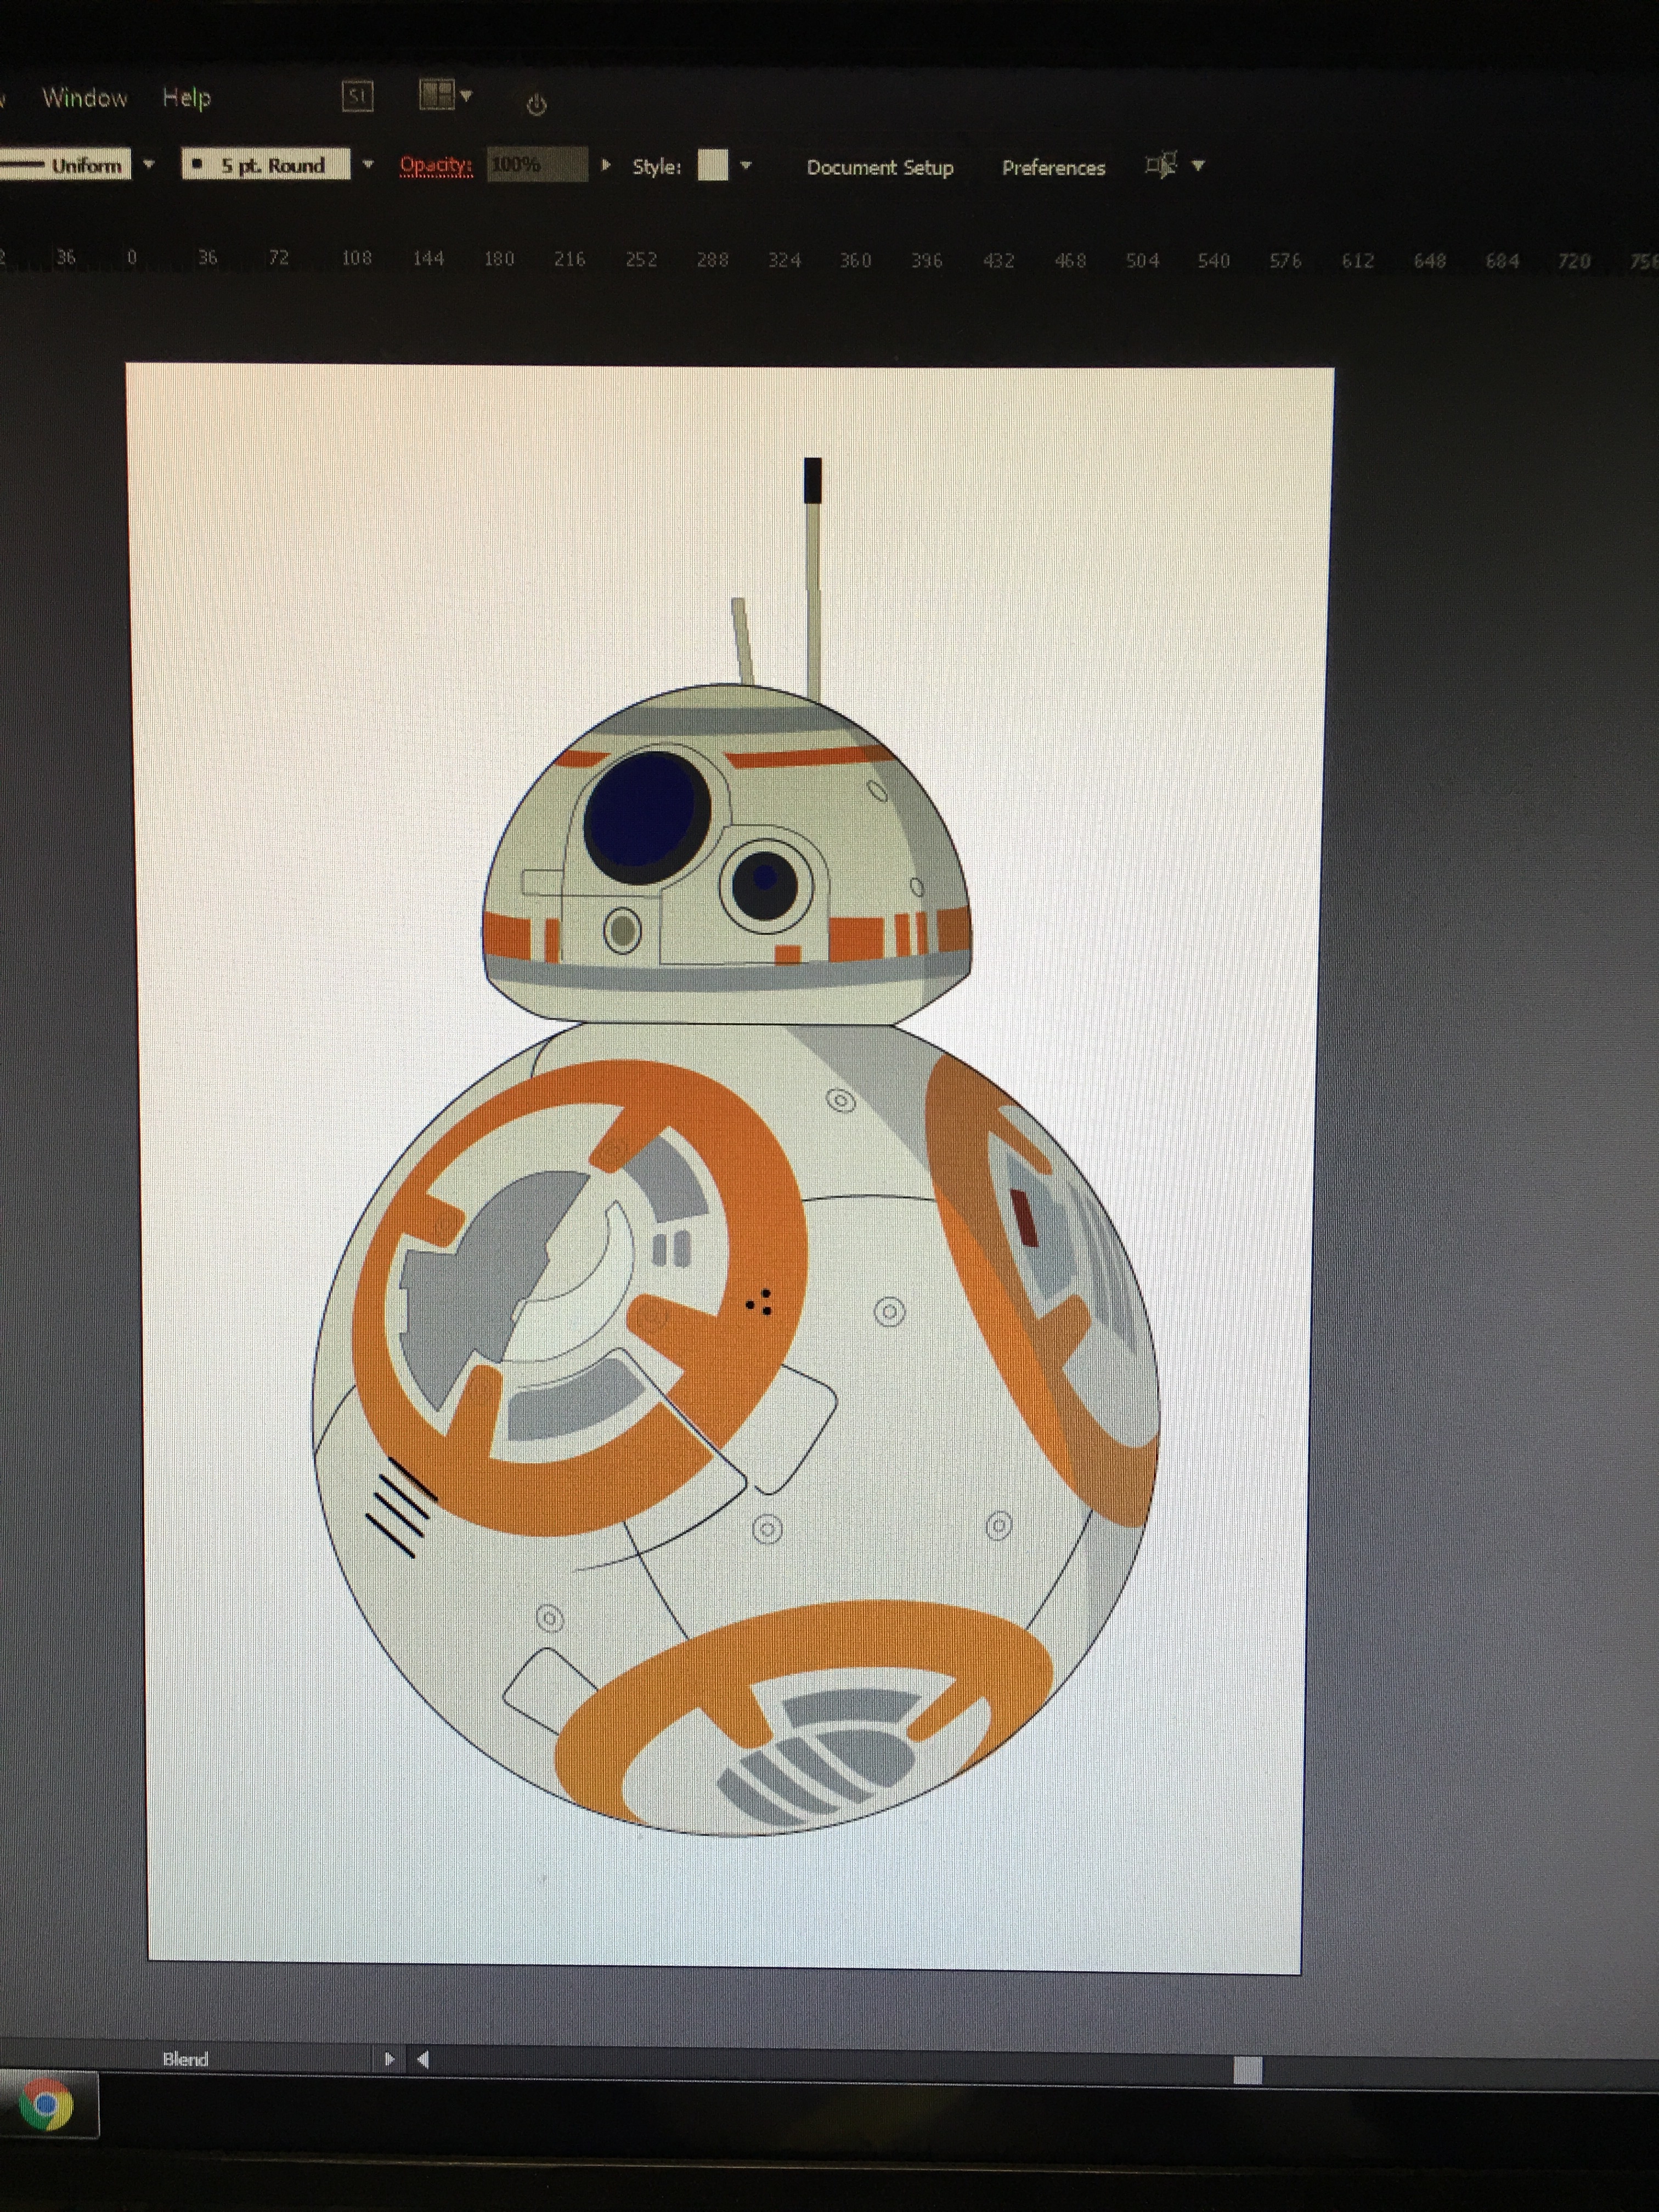Image resolution: width=1659 pixels, height=2212 pixels.
Task: Click the horizontal scrollbar thumb
Action: click(x=1247, y=2070)
